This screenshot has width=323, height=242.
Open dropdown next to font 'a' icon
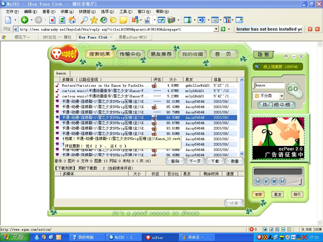click(x=141, y=20)
